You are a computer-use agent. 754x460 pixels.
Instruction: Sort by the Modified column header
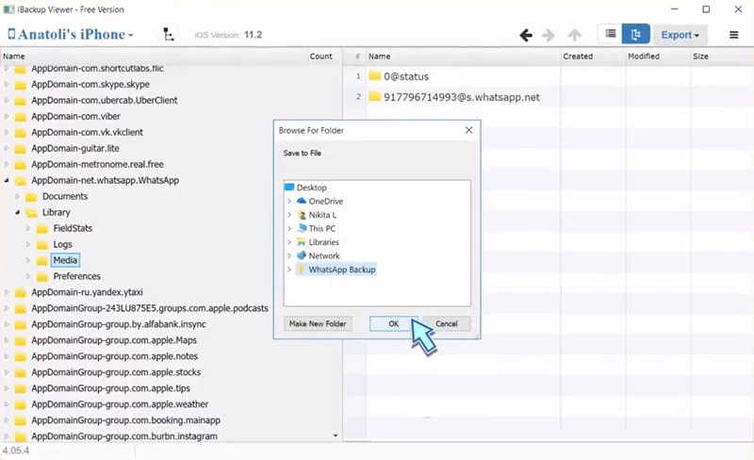tap(644, 57)
